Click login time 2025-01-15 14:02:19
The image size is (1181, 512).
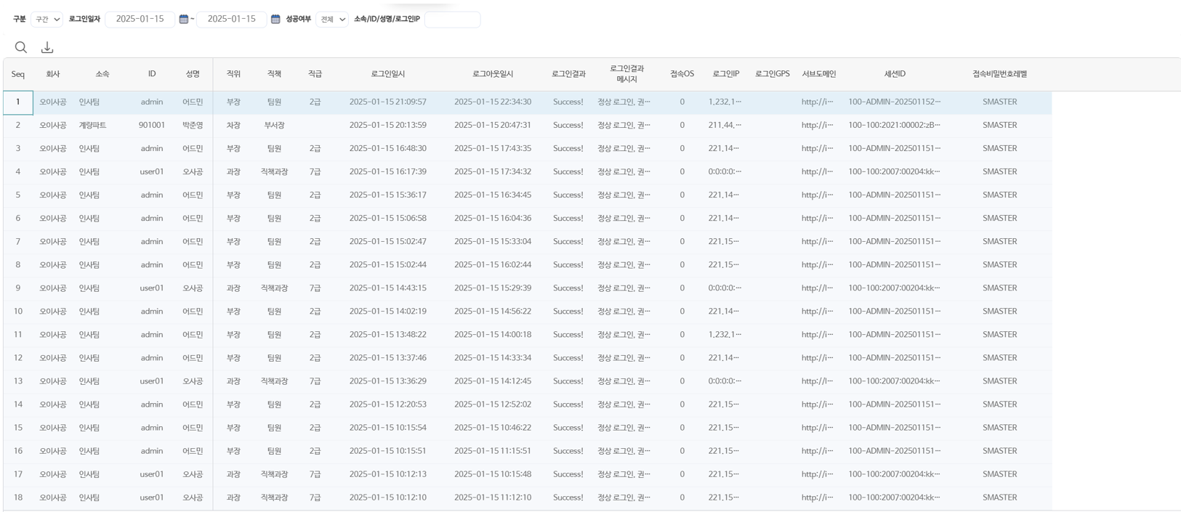tap(388, 312)
